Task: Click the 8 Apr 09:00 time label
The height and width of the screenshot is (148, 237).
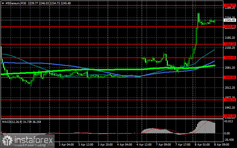Action: tap(222, 145)
